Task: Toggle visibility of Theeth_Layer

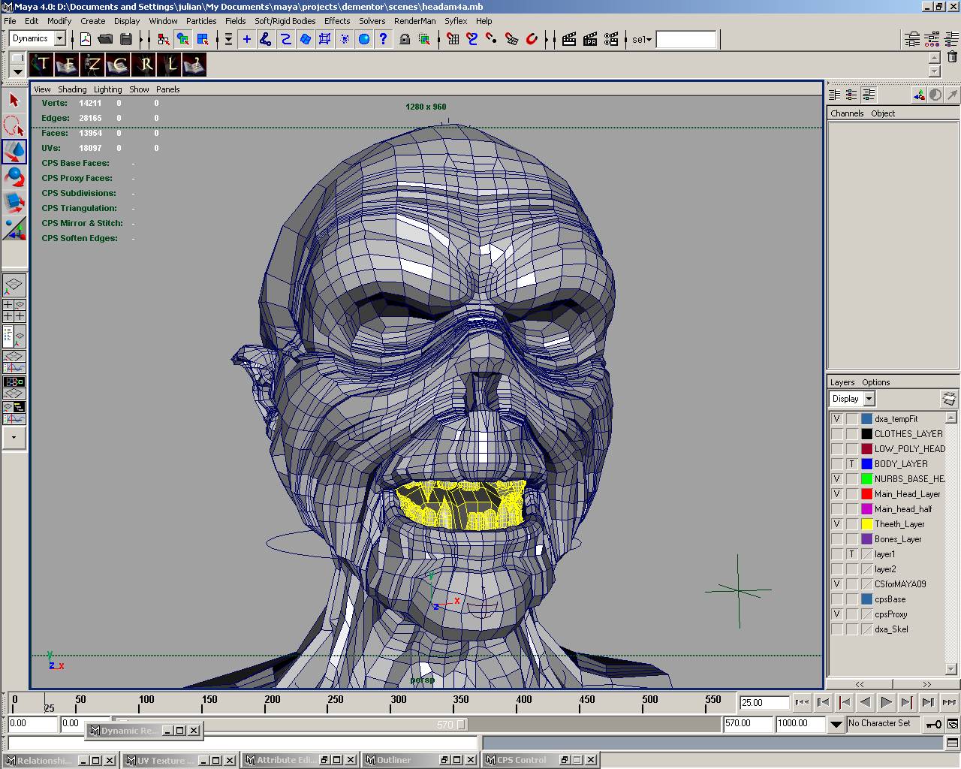Action: pyautogui.click(x=836, y=524)
